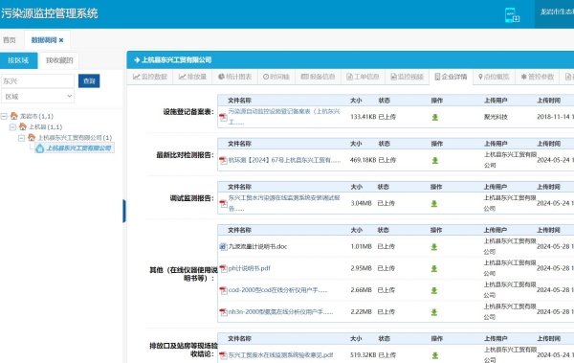Click the mobile app icon in header
Screen dimensions: 574x363
point(512,15)
